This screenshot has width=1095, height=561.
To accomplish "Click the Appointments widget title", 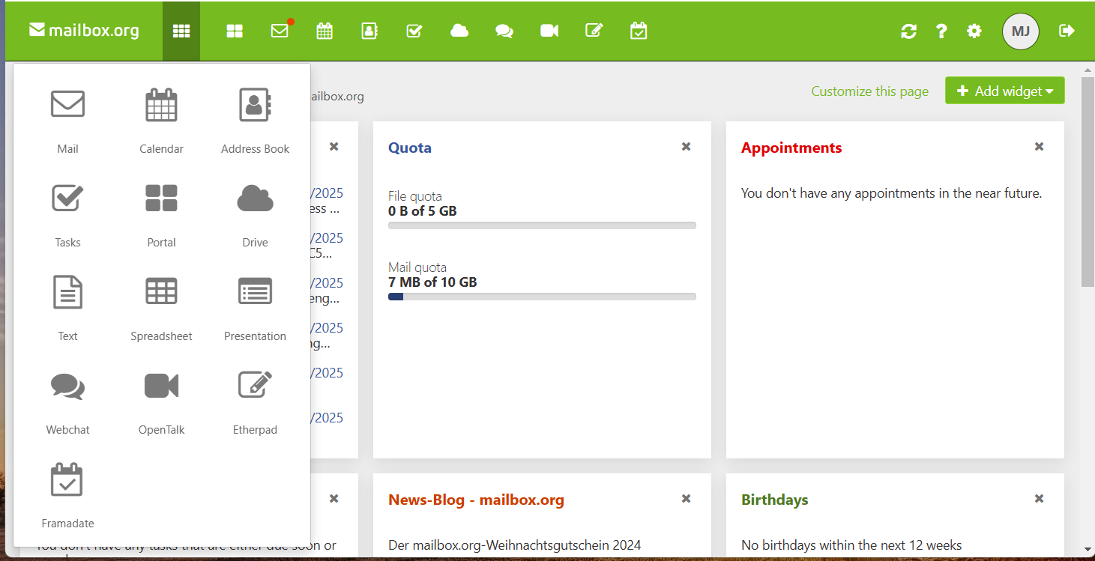I will tap(791, 148).
